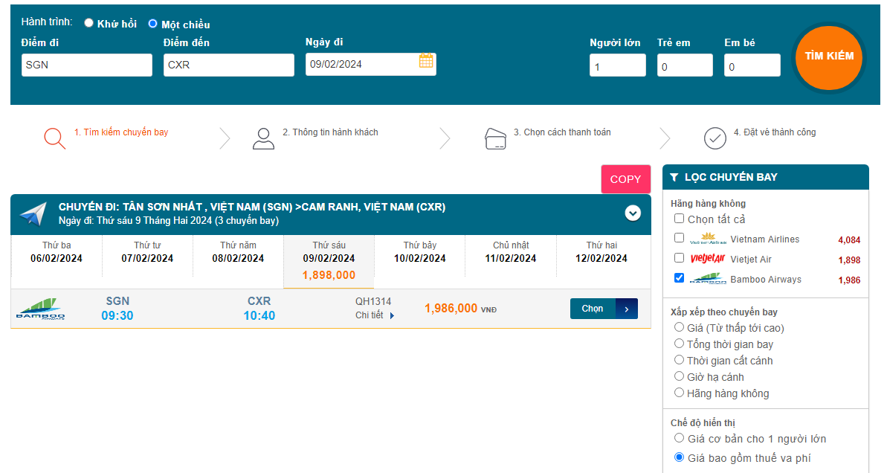Uncheck the Bamboo Airways filter checkbox

[679, 278]
